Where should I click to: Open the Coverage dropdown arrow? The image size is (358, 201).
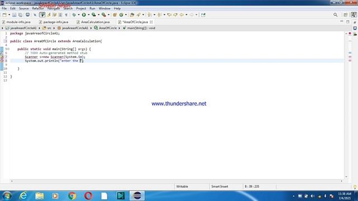(98, 15)
